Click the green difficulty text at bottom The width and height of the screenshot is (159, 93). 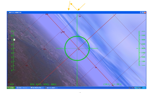tap(43, 84)
